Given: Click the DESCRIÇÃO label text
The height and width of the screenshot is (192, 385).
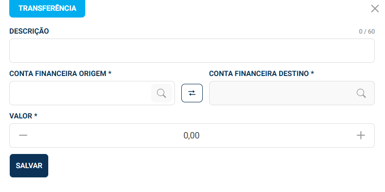Looking at the screenshot, I should click(29, 31).
